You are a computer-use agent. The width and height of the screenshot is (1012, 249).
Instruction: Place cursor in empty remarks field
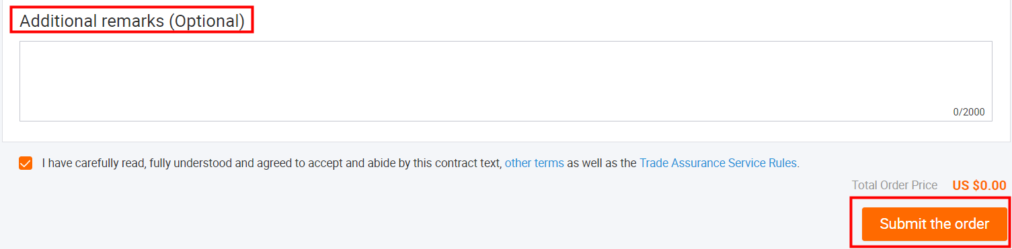point(506,81)
